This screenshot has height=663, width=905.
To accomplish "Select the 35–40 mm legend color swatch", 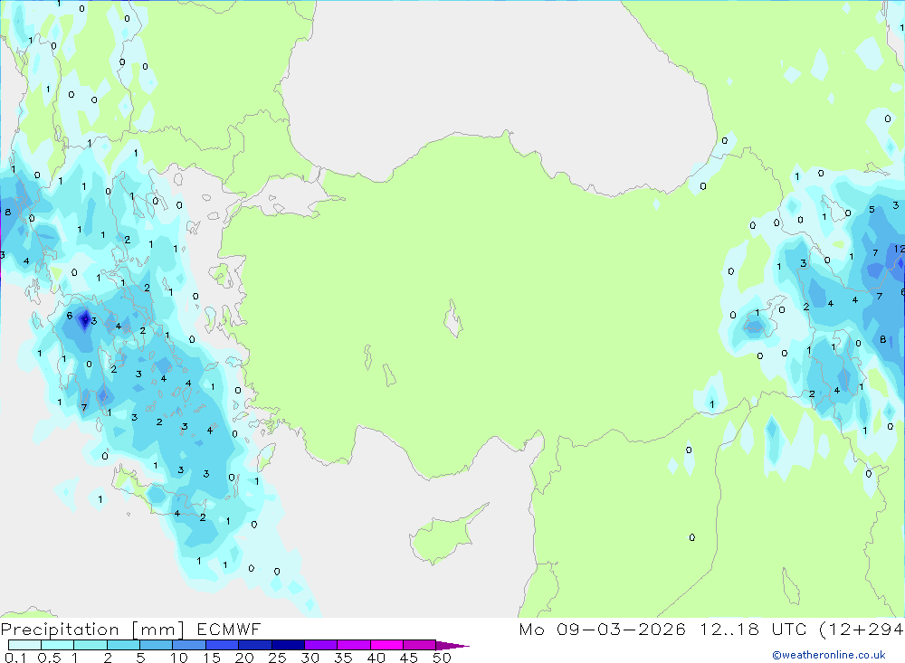I will (x=354, y=645).
